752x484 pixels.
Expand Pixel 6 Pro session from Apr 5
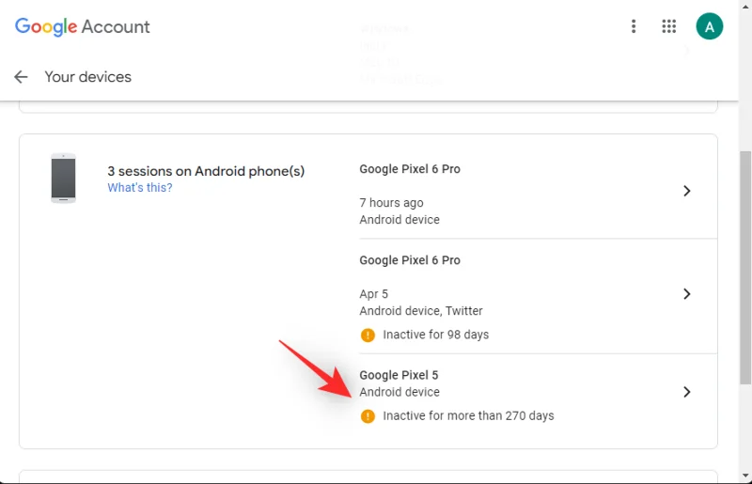pos(687,294)
